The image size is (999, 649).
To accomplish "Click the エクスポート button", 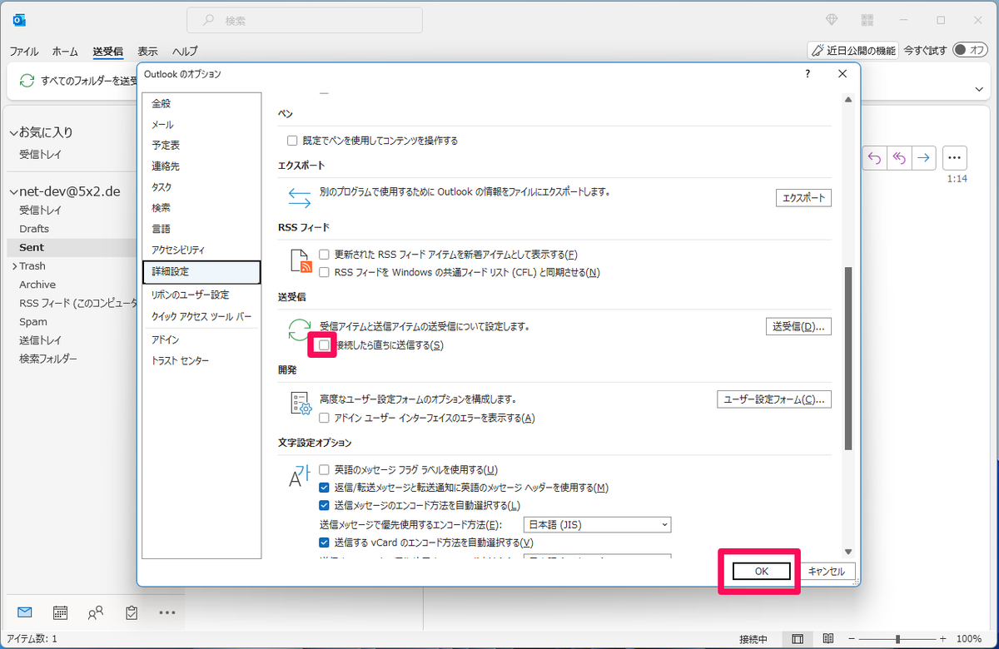I will (803, 198).
